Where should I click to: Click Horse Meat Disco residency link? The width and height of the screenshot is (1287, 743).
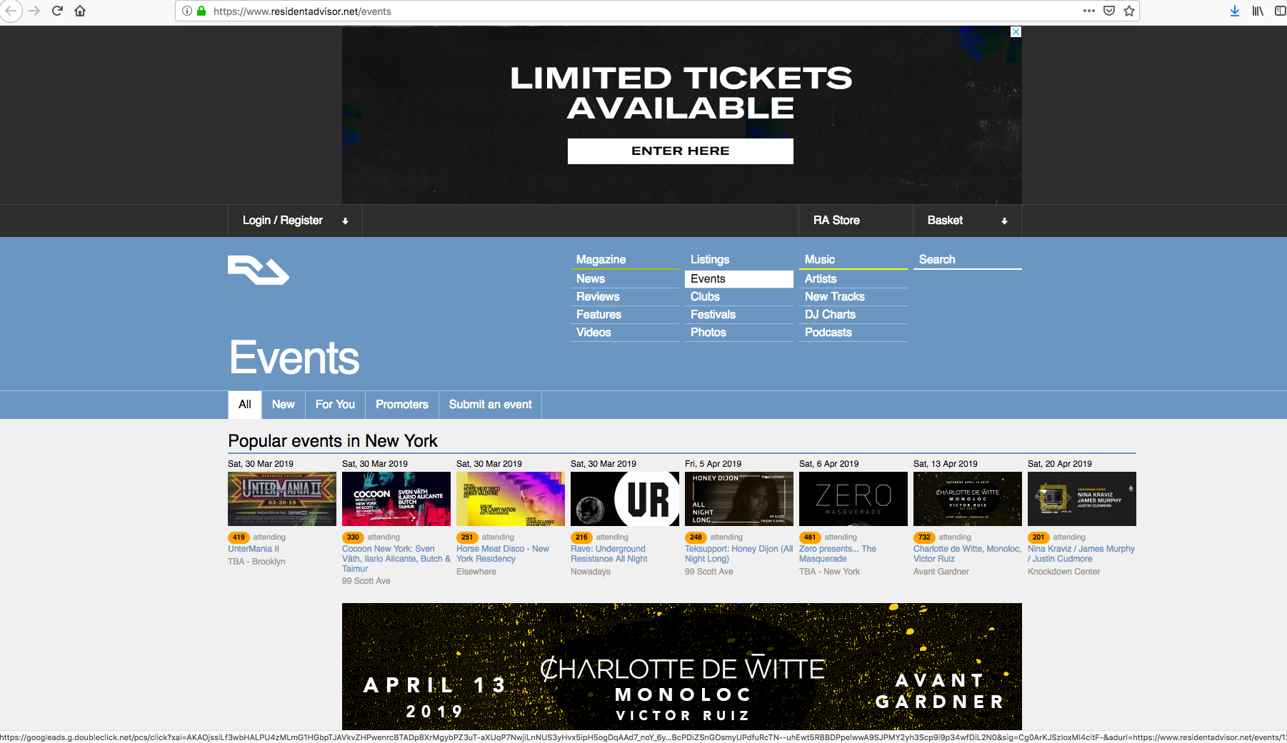(x=503, y=554)
